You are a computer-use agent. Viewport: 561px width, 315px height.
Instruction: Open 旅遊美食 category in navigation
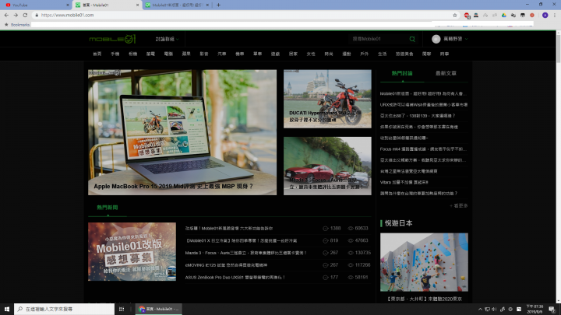[404, 54]
